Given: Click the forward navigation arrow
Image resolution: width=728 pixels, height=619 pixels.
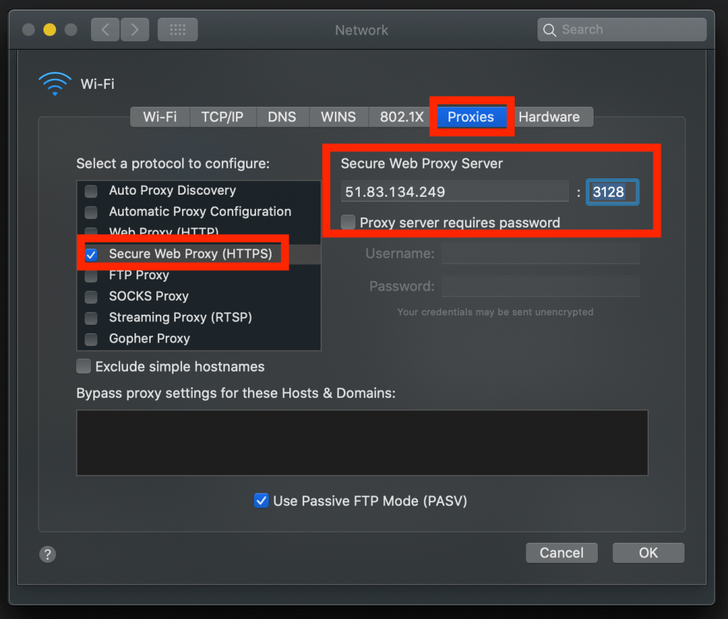Looking at the screenshot, I should (134, 30).
